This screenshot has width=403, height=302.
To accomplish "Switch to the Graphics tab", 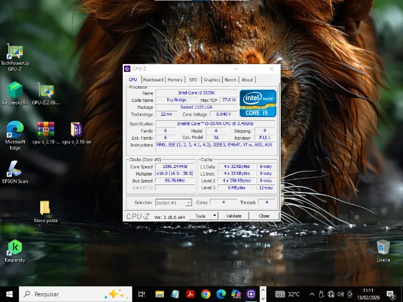I will pos(212,80).
